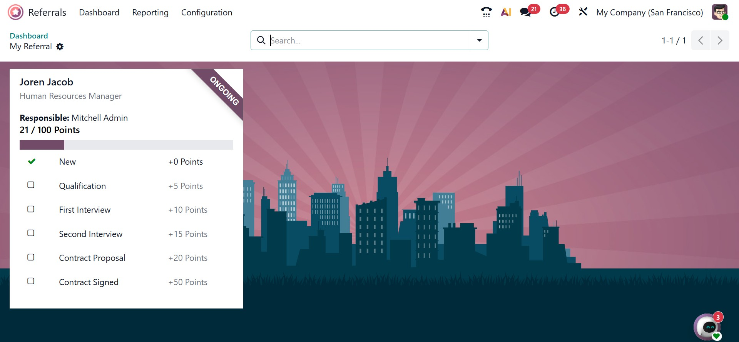Click Responsible: Mitchell Admin text

click(x=74, y=118)
